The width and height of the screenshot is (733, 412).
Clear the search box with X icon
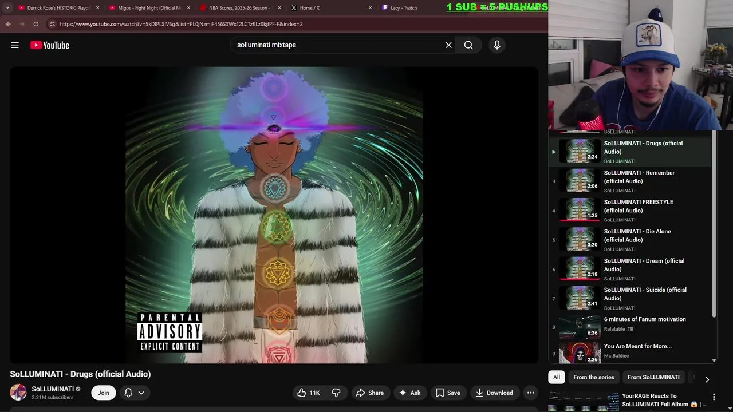pos(448,45)
